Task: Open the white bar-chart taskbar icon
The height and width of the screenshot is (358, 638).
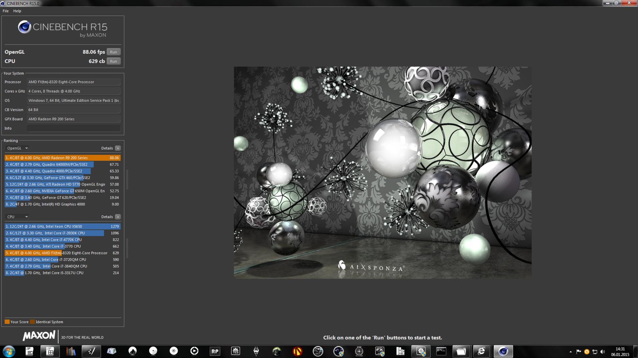Action: point(400,351)
